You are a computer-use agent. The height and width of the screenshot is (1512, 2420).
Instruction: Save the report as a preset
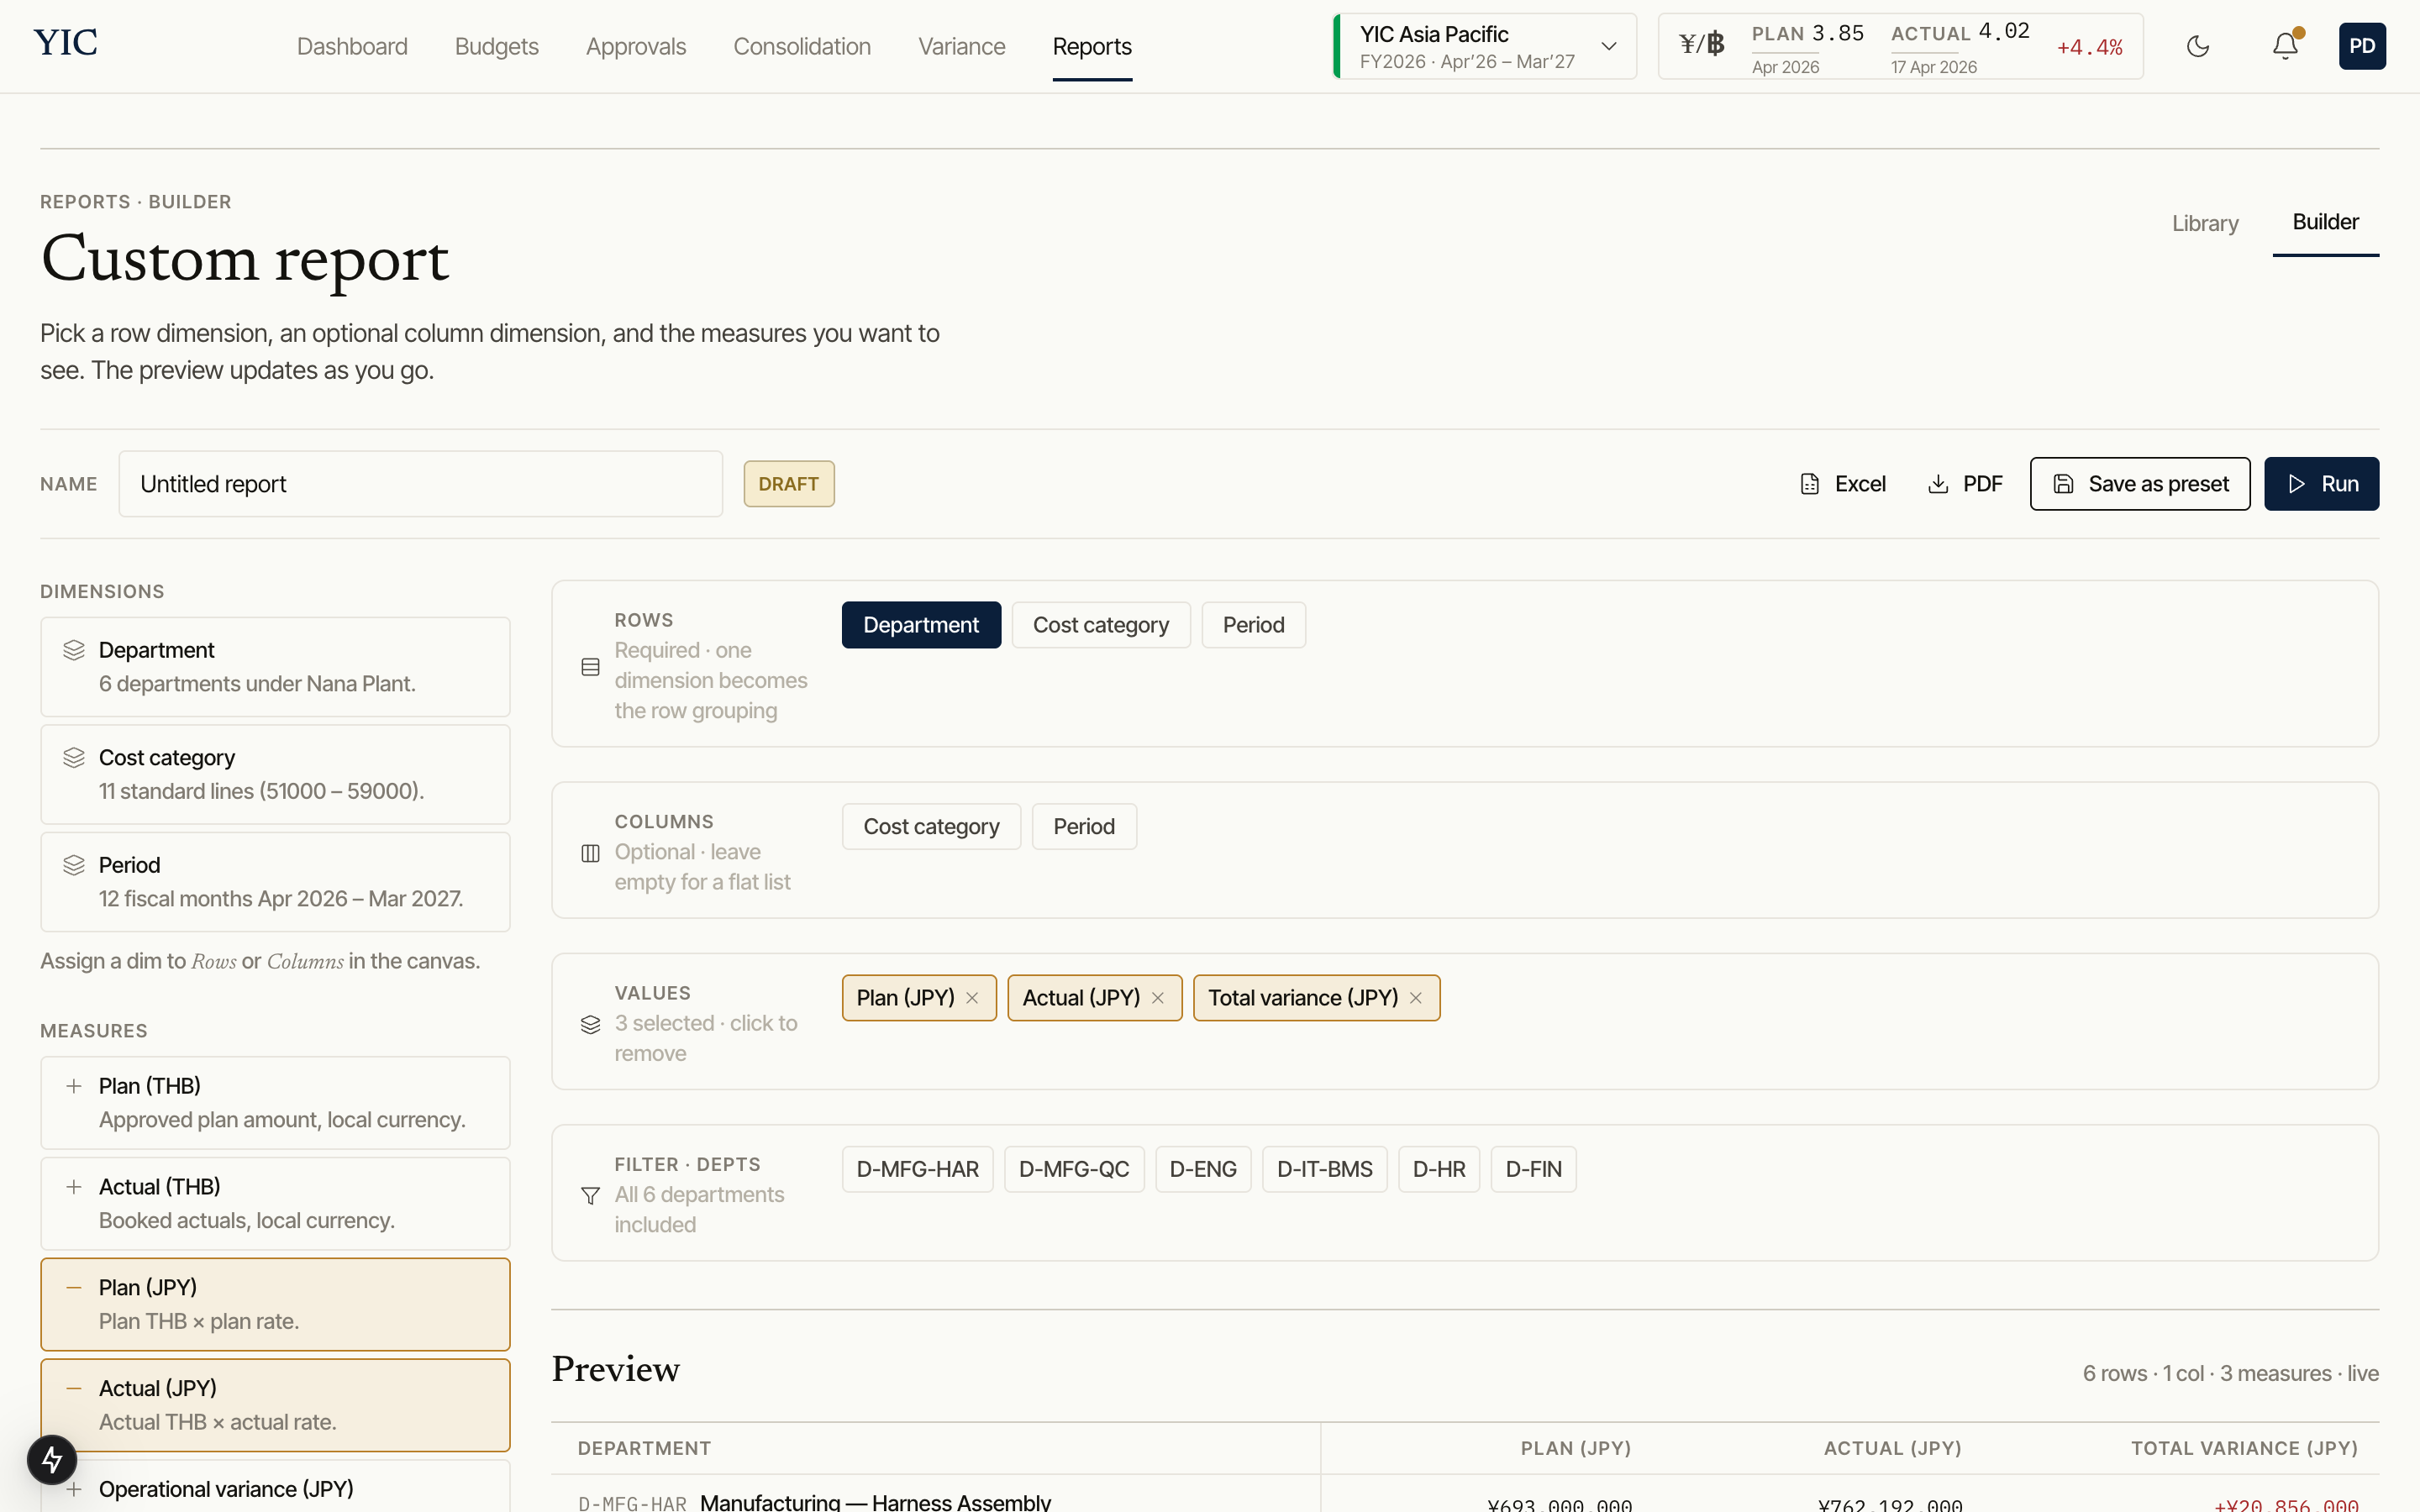tap(2140, 483)
